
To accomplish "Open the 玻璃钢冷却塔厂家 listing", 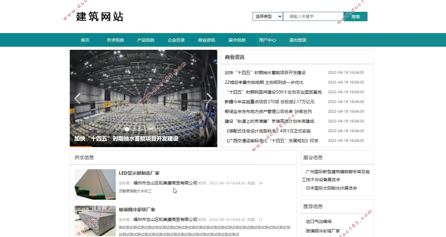I will point(136,209).
